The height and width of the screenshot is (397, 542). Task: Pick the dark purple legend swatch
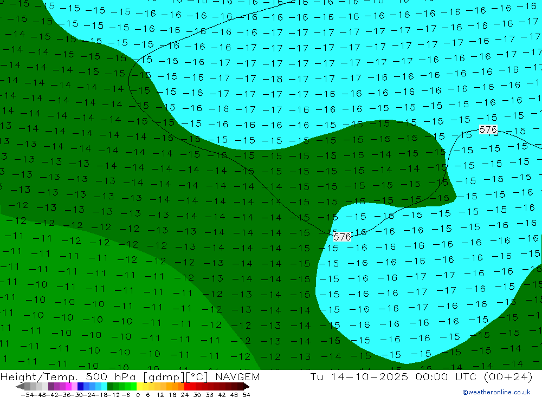[x=51, y=386]
